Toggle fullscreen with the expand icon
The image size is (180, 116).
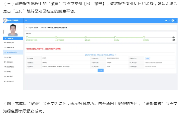point(169,20)
